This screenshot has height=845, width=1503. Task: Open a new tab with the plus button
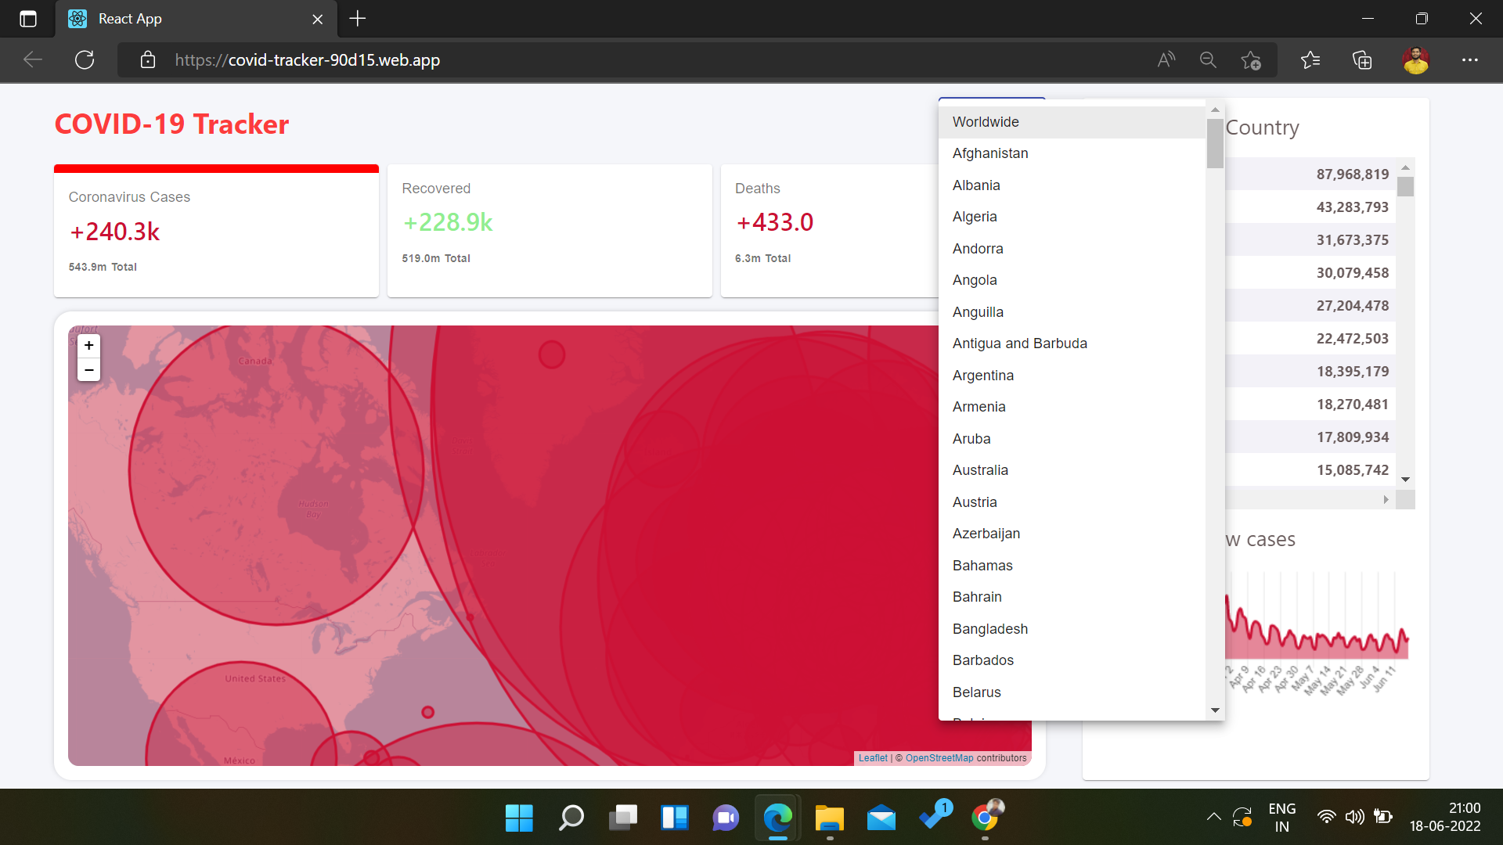pyautogui.click(x=358, y=19)
